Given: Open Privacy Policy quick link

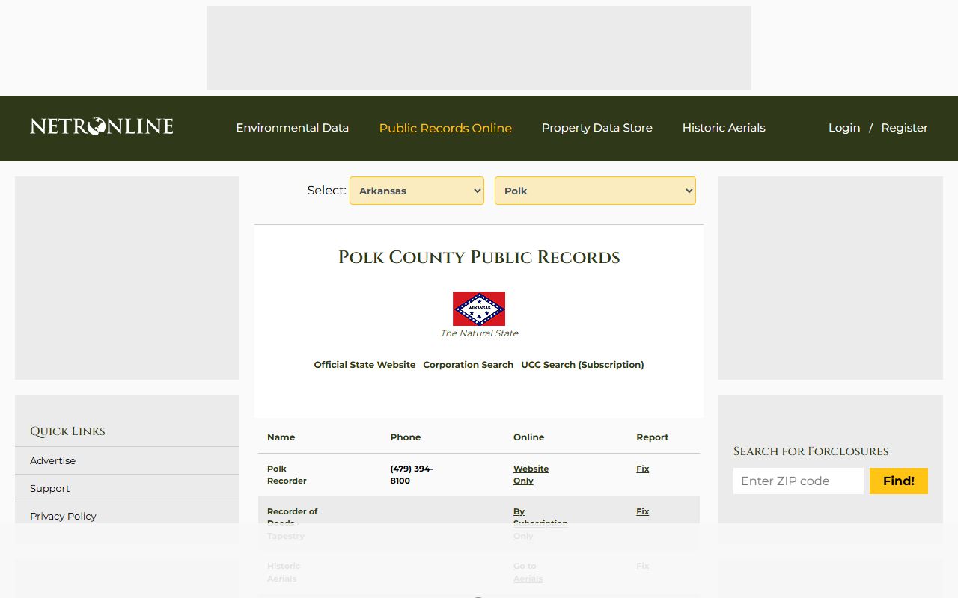Looking at the screenshot, I should pos(63,516).
